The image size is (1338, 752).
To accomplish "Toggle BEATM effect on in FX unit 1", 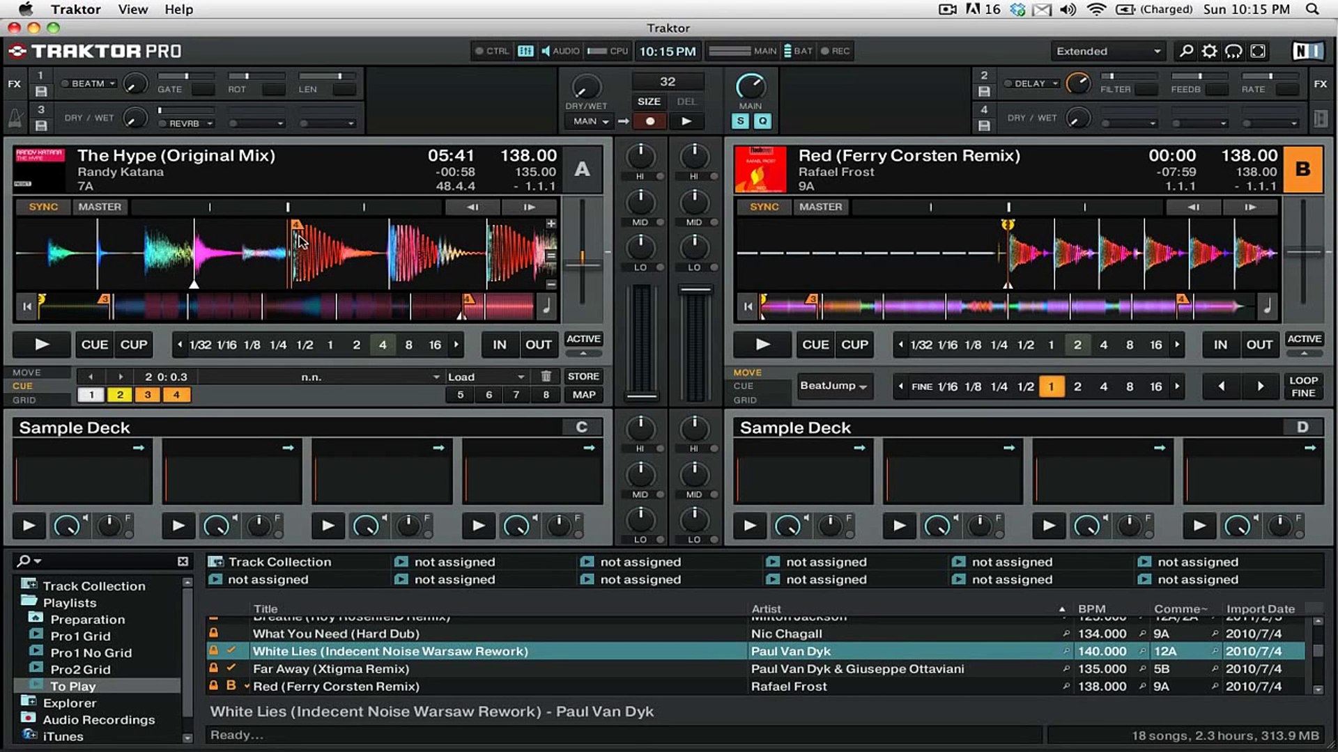I will pyautogui.click(x=66, y=84).
